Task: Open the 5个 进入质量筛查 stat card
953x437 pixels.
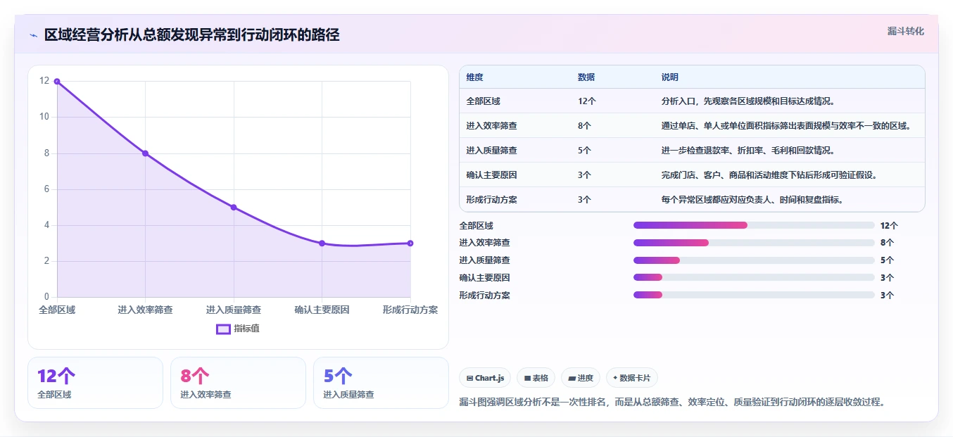Action: (x=381, y=383)
